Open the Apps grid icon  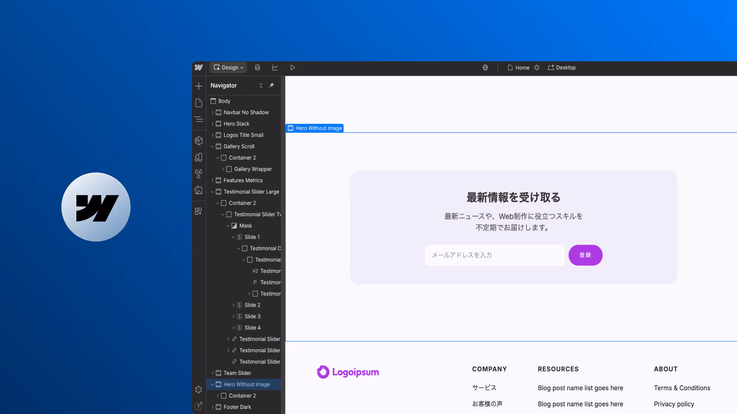coord(198,211)
